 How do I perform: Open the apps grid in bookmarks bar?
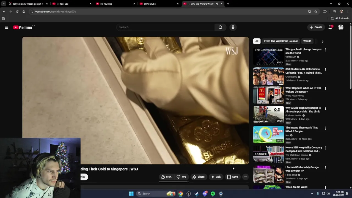click(x=4, y=18)
